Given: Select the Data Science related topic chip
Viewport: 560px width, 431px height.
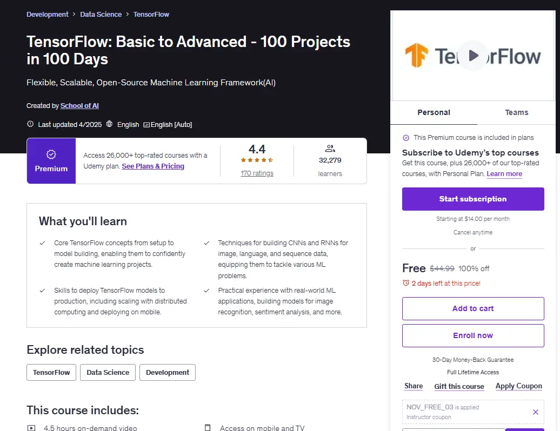Looking at the screenshot, I should (108, 373).
